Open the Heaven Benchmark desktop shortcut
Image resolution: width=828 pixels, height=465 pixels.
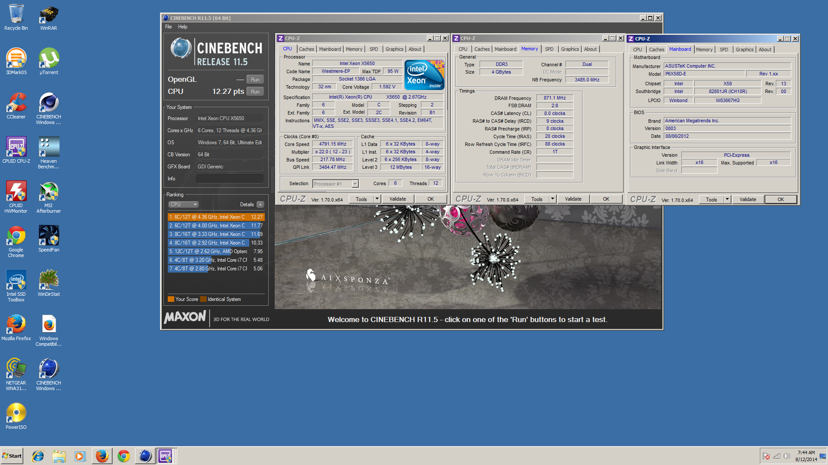[x=49, y=152]
